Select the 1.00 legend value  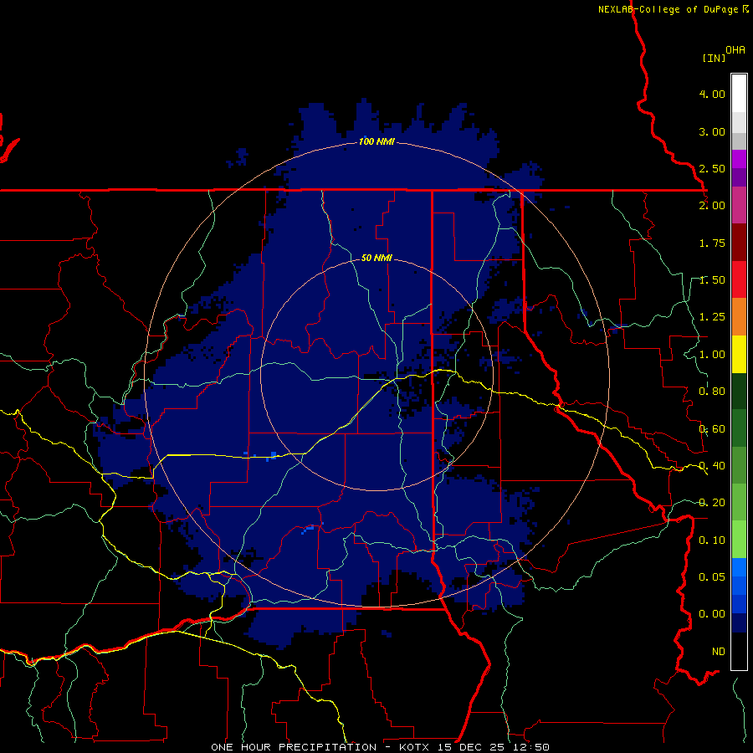(712, 355)
